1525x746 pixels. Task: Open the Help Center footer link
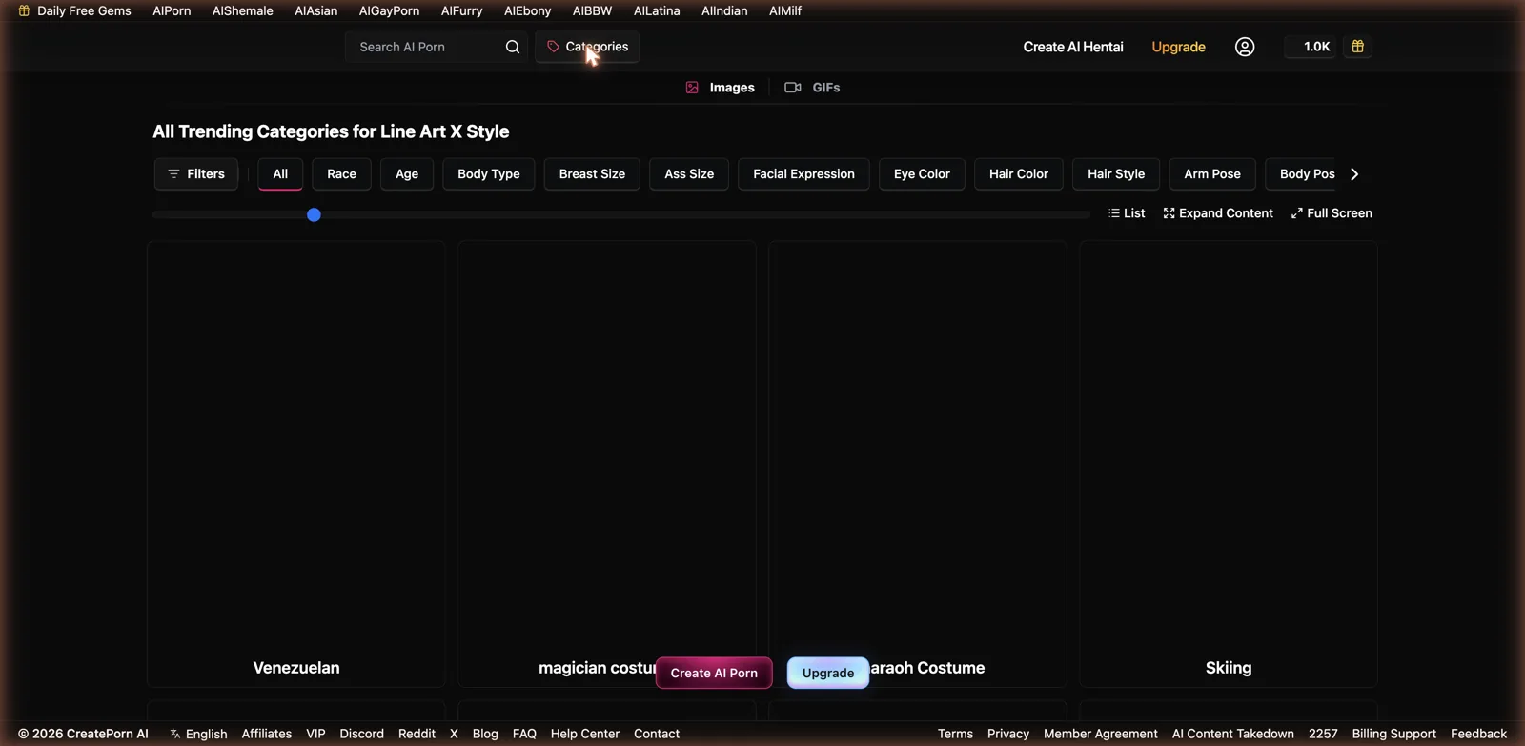585,734
